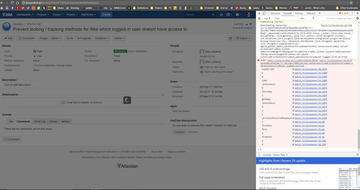Viewport: 360px width, 190px height.
Task: Go to next issue with down arrow
Action: (251, 24)
